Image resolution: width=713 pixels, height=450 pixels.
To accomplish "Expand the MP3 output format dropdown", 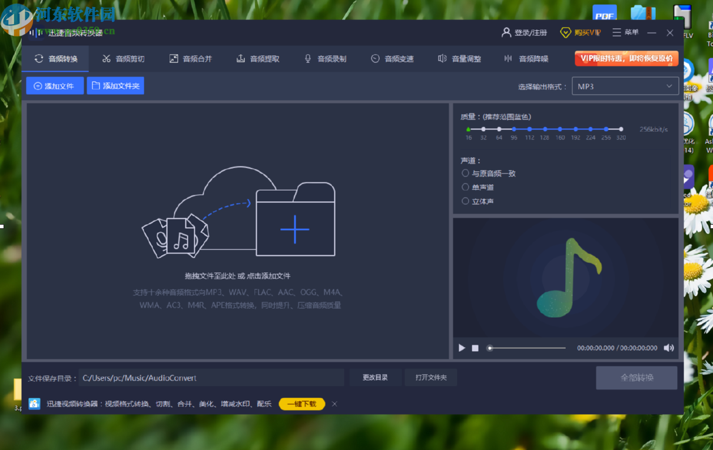I will point(625,86).
